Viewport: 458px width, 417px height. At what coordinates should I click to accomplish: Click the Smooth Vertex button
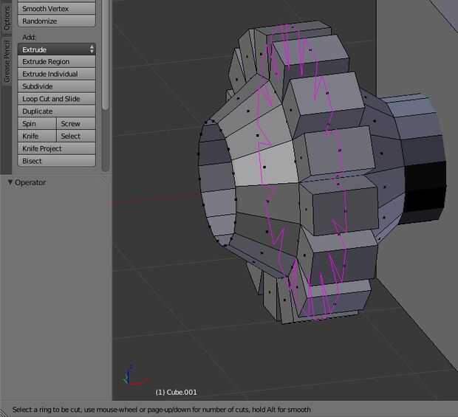[x=56, y=9]
